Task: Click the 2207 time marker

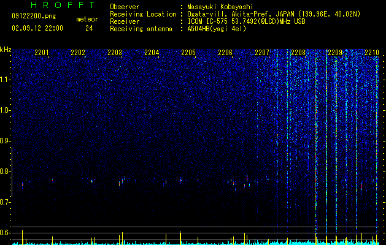Action: 262,53
